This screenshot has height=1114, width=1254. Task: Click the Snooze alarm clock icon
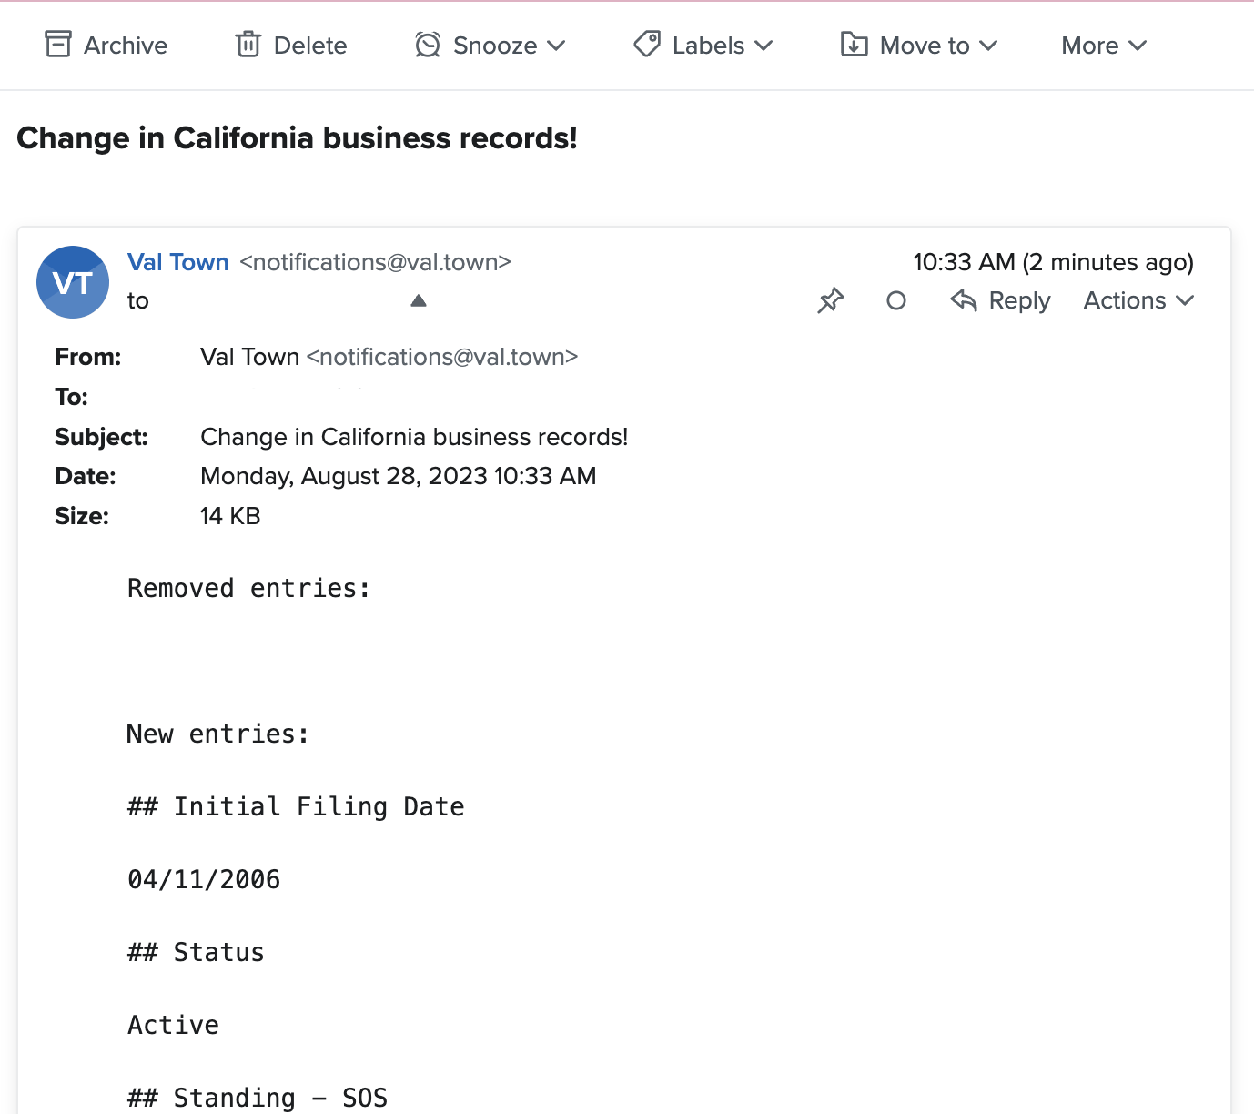pos(428,45)
